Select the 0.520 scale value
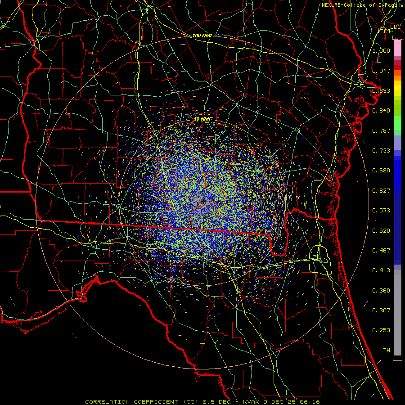This screenshot has width=405, height=405. pos(381,231)
